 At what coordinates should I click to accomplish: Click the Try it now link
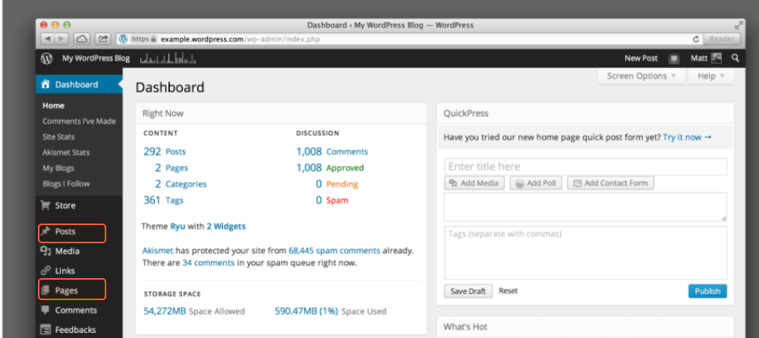click(688, 137)
